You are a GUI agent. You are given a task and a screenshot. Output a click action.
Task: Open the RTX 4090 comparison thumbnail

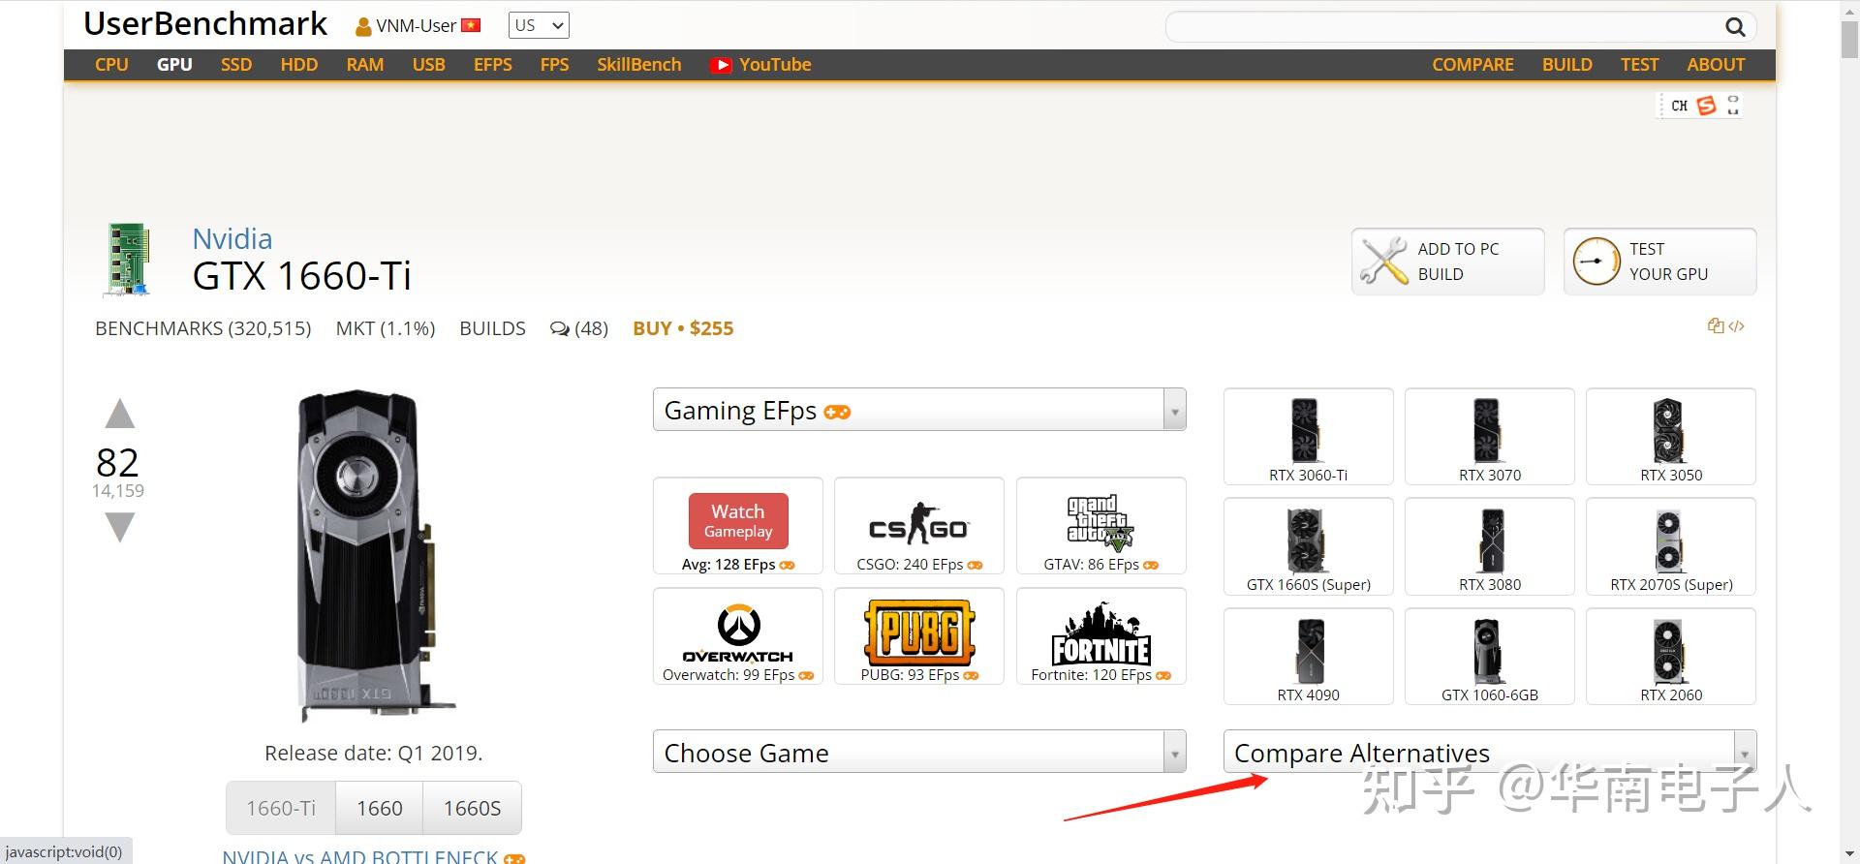[1308, 656]
